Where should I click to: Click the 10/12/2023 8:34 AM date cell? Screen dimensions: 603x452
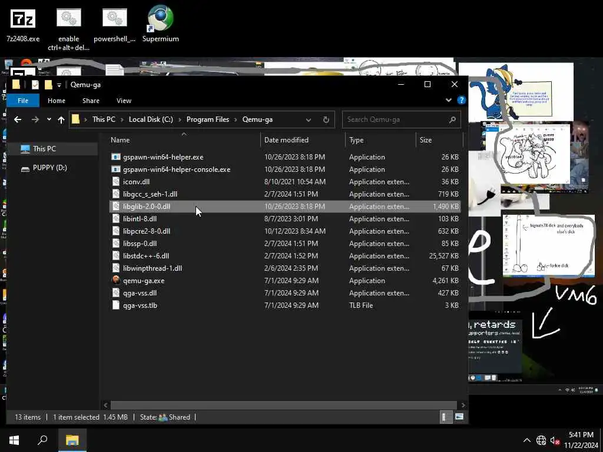[x=295, y=231]
